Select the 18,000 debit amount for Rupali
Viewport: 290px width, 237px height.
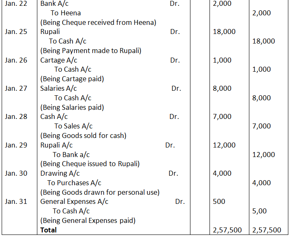[x=224, y=32]
